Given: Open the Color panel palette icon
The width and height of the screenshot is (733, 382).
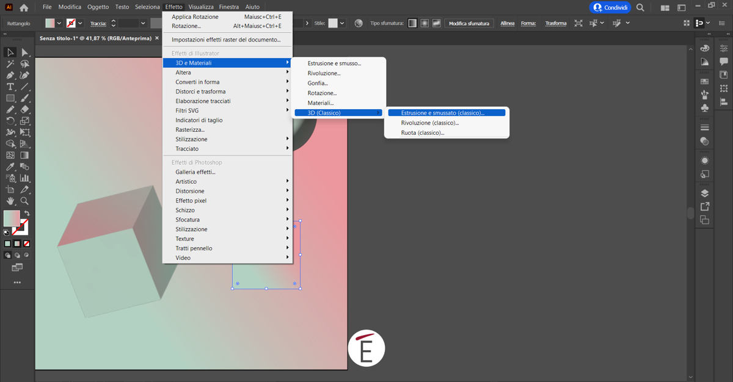Looking at the screenshot, I should tap(705, 48).
